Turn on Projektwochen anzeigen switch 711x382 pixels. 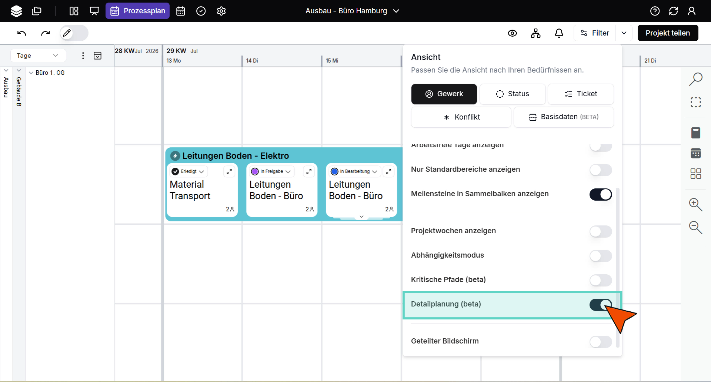tap(600, 231)
